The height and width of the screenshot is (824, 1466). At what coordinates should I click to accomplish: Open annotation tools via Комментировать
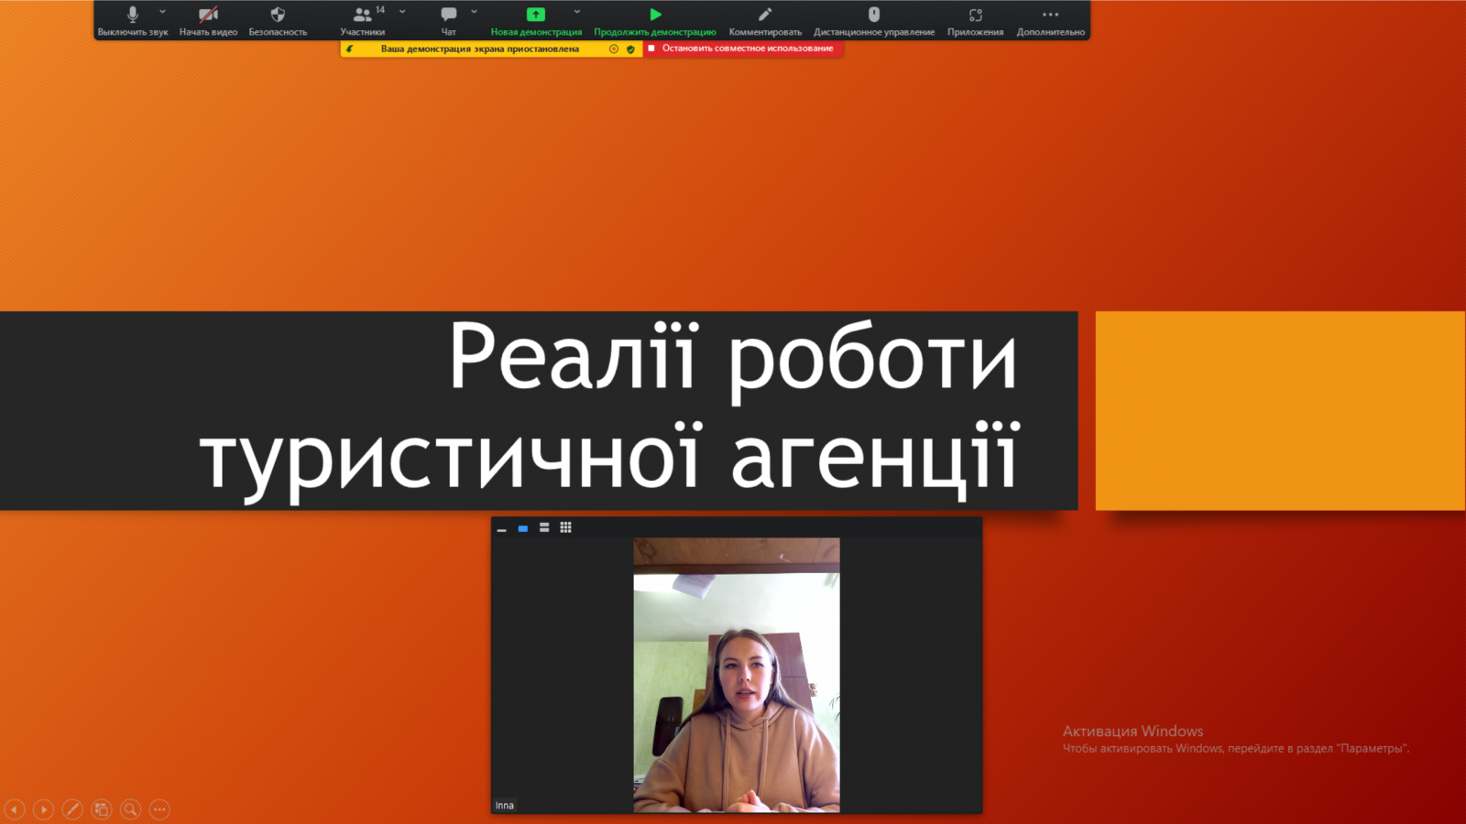coord(765,20)
